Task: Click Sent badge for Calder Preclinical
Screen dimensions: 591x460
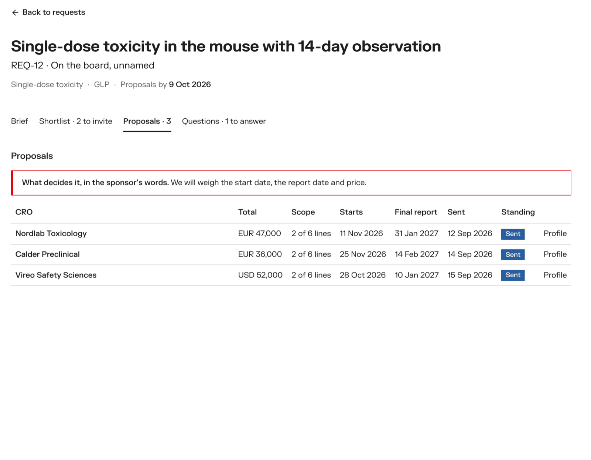Action: pos(513,255)
